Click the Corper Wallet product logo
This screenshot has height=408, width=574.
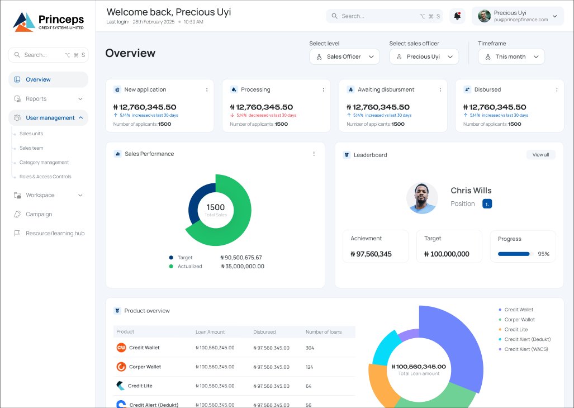(121, 367)
